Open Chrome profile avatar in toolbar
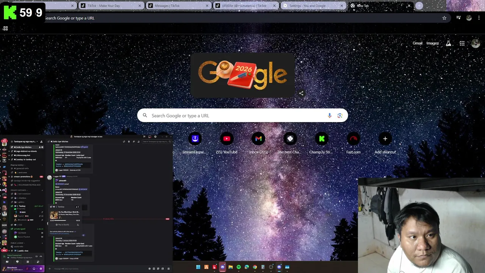Image resolution: width=485 pixels, height=273 pixels. 469,18
